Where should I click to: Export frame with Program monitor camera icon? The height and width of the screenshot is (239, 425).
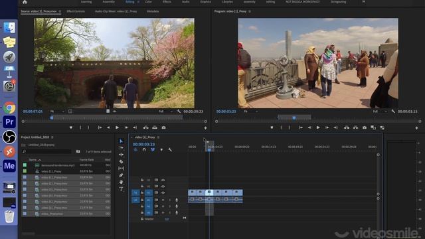click(x=365, y=127)
